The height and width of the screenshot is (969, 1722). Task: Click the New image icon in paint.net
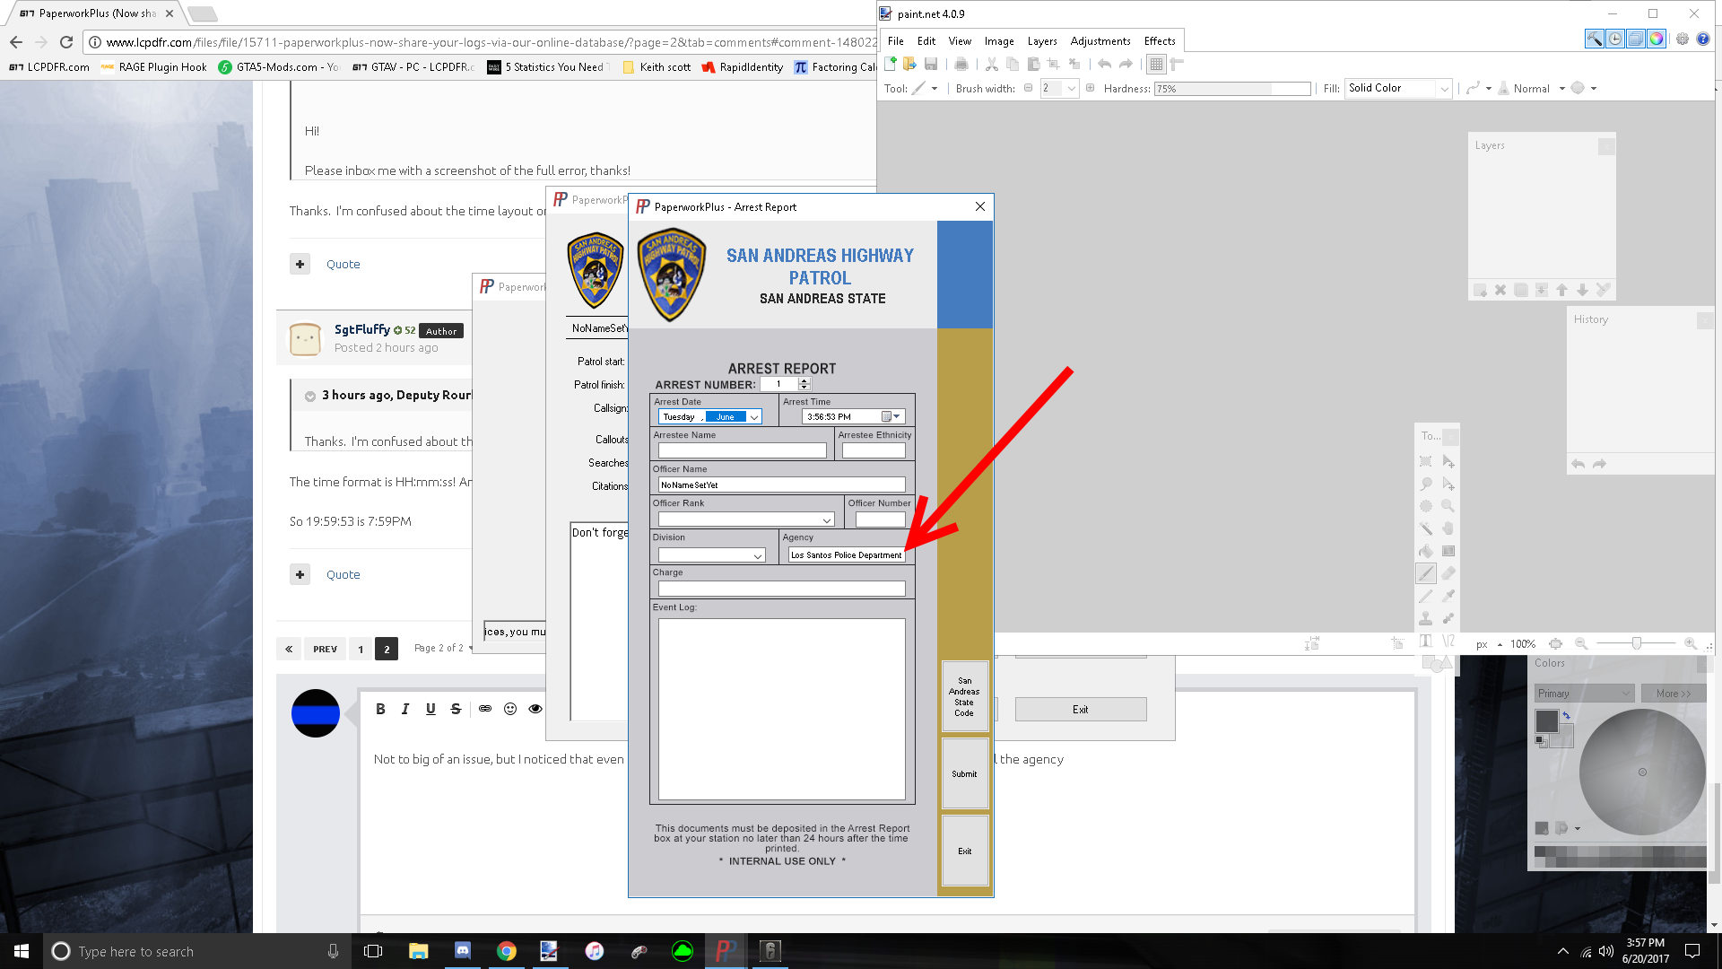tap(890, 64)
